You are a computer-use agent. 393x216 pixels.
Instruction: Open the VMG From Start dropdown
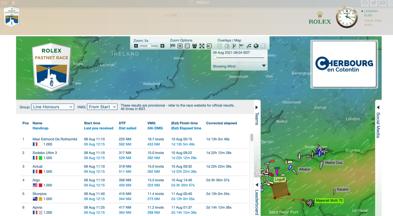(102, 107)
